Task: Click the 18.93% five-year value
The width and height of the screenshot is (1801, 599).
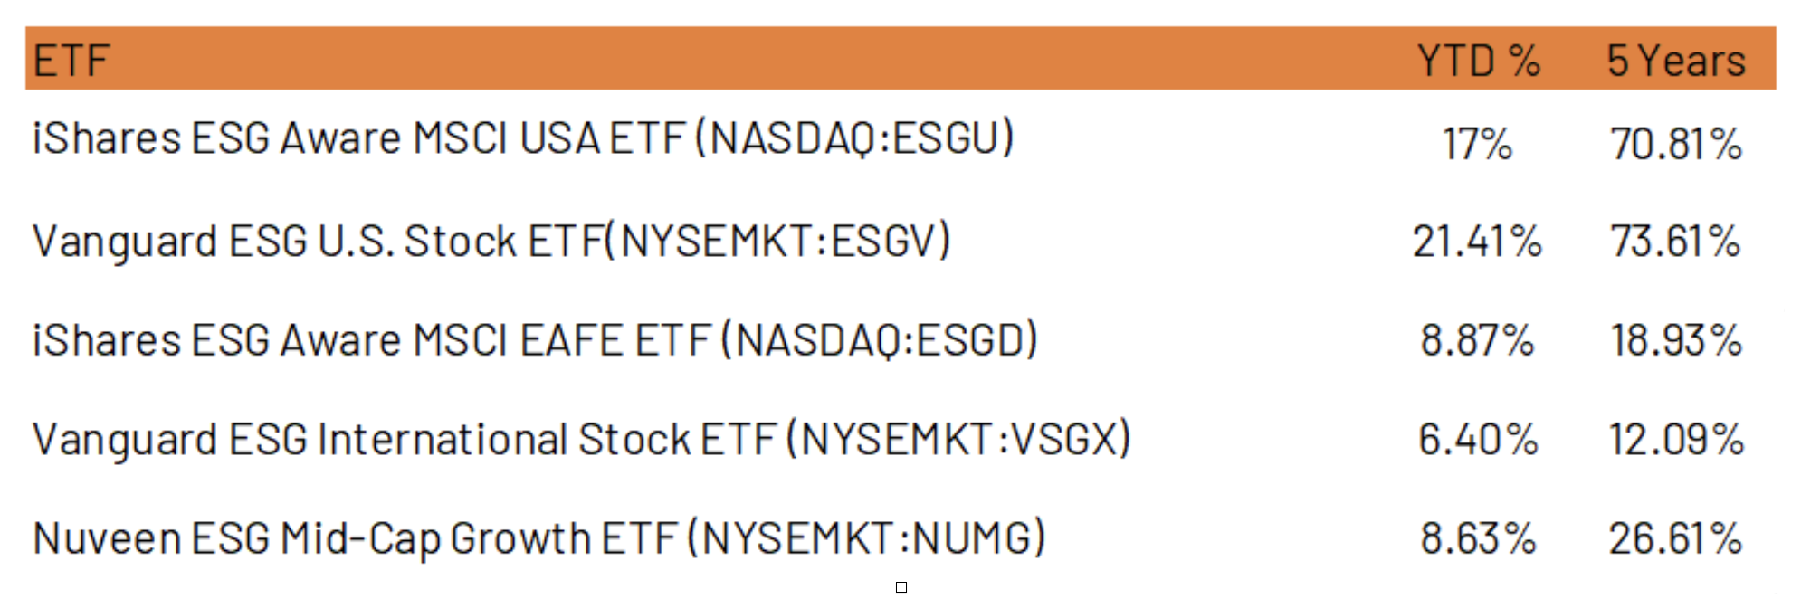Action: [1676, 340]
